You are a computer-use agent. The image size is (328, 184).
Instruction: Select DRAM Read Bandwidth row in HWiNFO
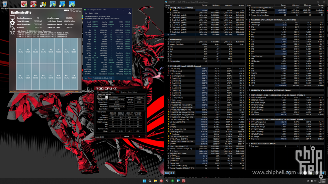click(285, 10)
